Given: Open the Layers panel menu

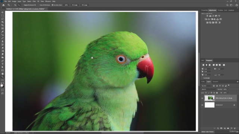Looking at the screenshot, I should coord(238,82).
